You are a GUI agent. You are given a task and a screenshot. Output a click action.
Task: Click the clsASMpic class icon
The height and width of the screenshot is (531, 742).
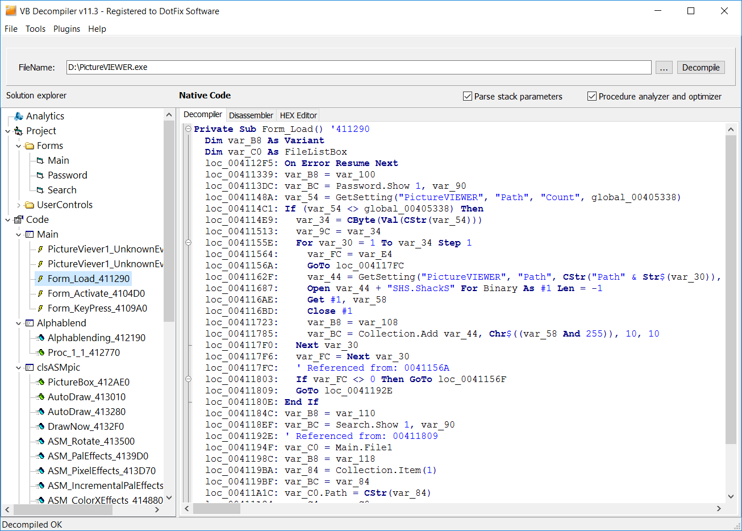(x=30, y=367)
